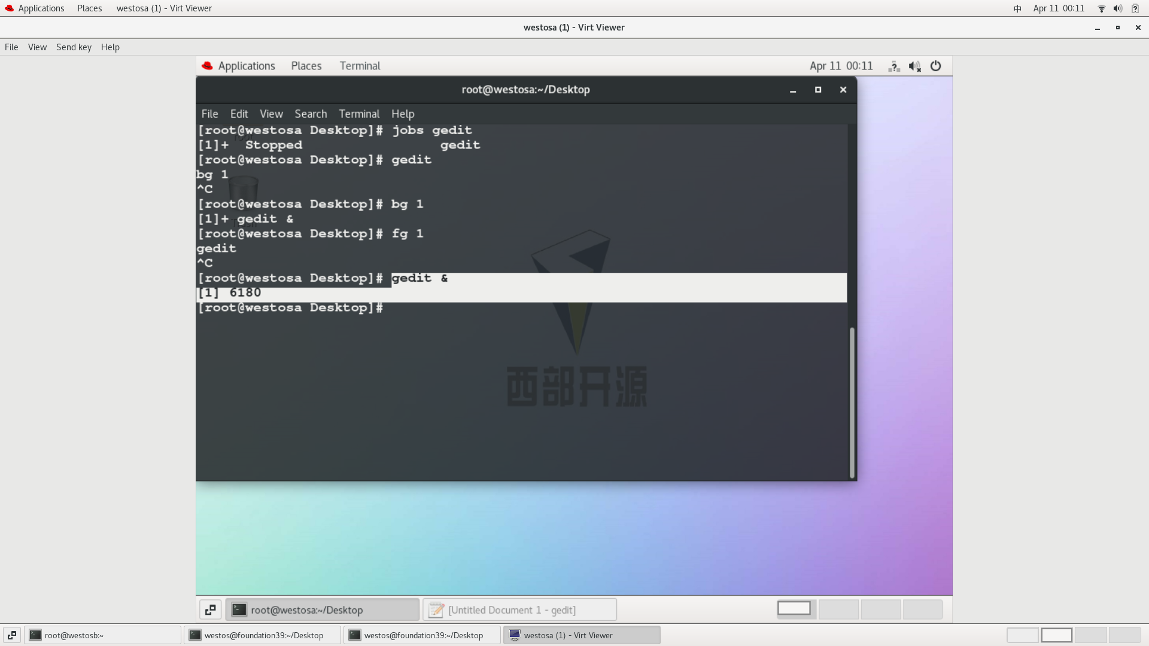Open terminal window Search menu
1149x646 pixels.
(311, 114)
